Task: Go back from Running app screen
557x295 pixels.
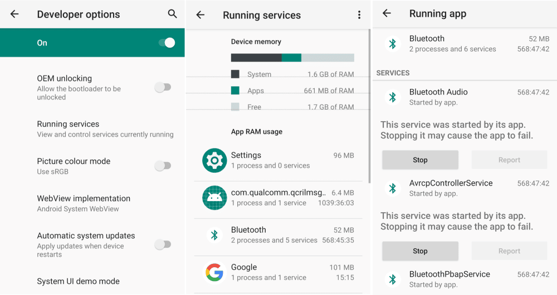Action: click(387, 14)
